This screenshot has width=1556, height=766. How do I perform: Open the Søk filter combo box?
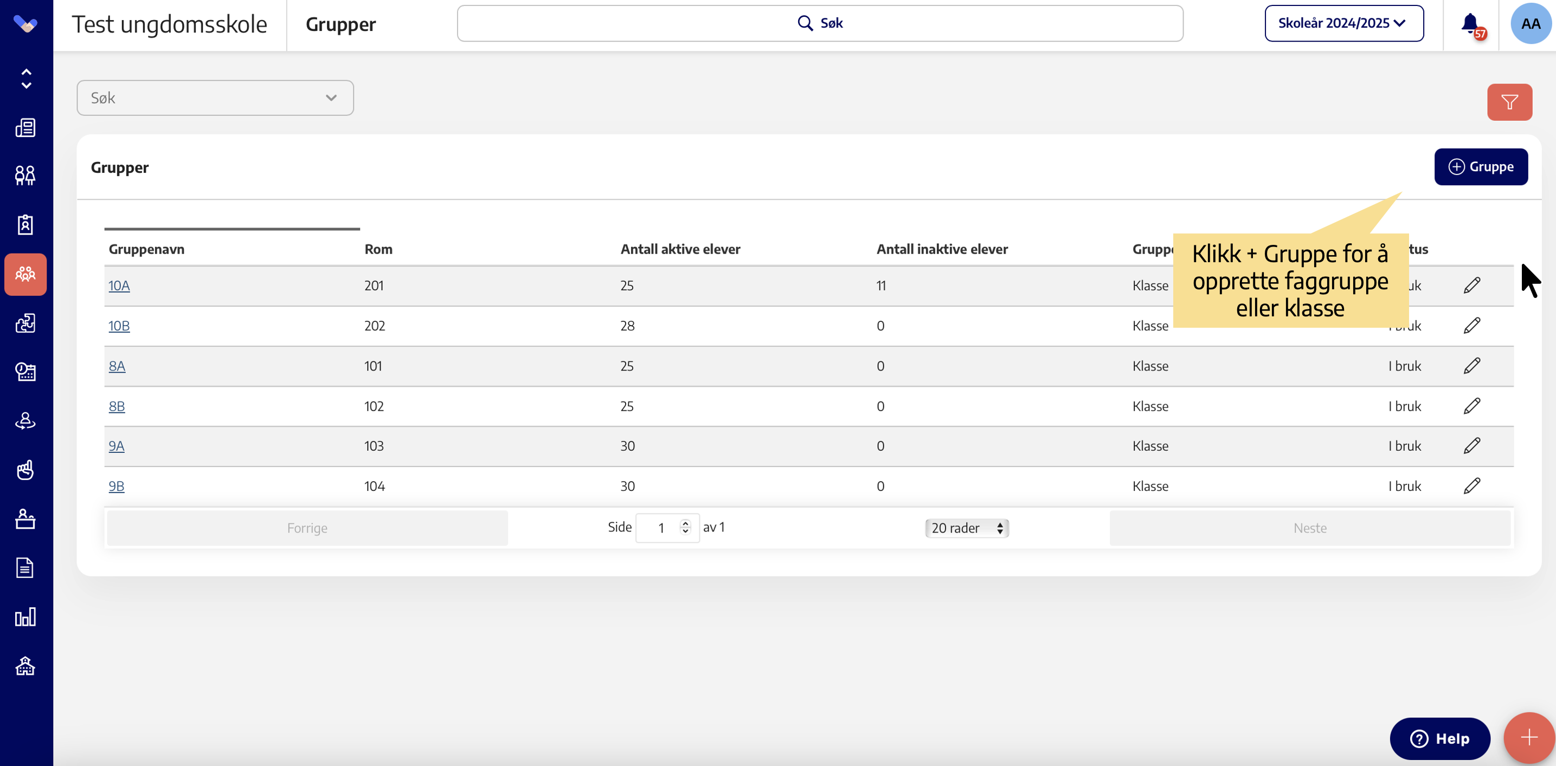coord(215,98)
